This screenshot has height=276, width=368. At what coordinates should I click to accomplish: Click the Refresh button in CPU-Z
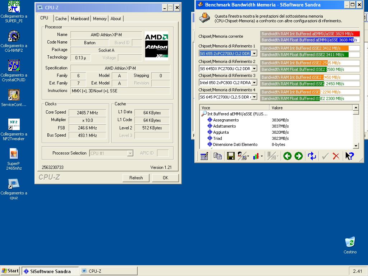(136, 178)
